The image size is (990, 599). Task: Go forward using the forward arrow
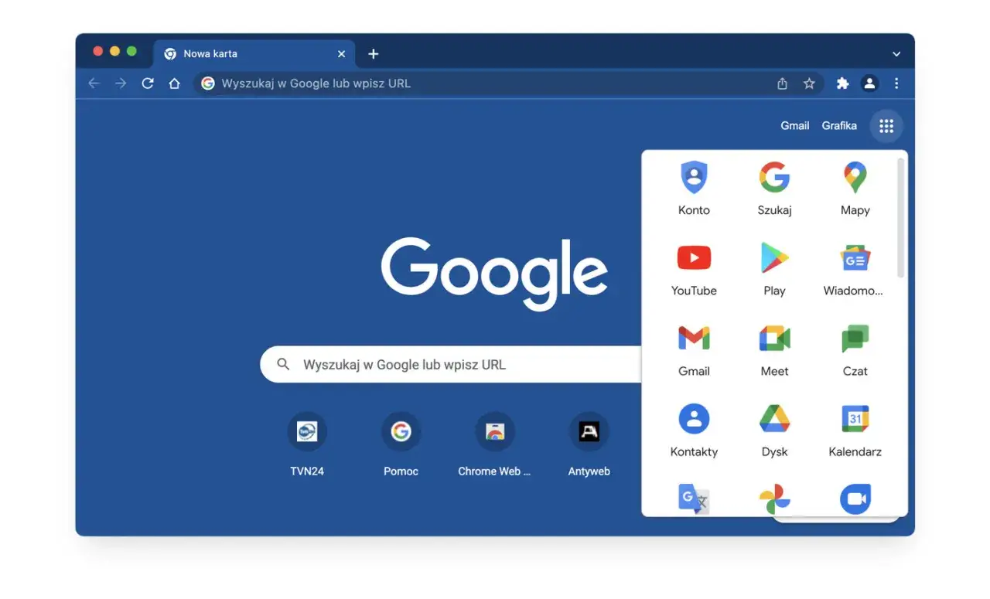121,83
